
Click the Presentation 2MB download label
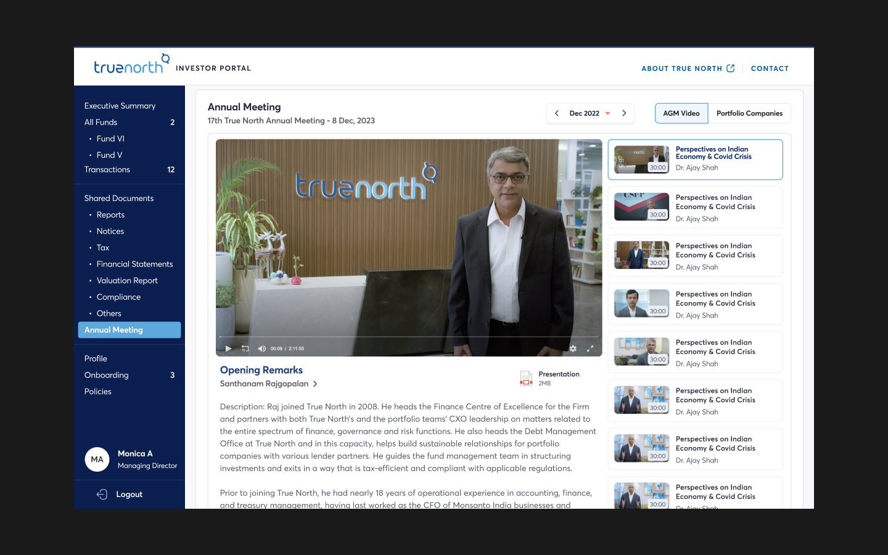tap(559, 378)
